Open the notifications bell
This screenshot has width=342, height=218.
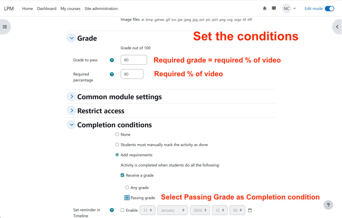click(264, 8)
